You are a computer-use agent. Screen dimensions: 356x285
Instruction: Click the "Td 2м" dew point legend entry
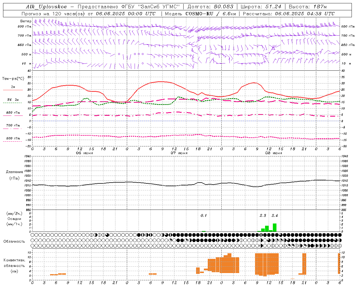pyautogui.click(x=13, y=100)
